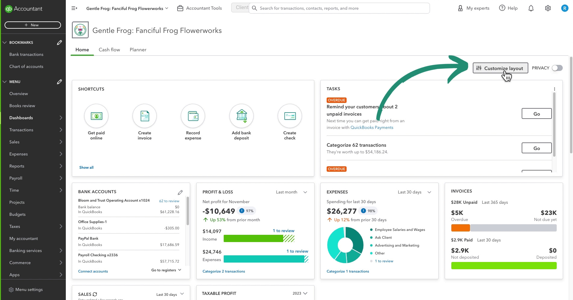Click the QuickBooks Accountant logo
This screenshot has width=573, height=300.
pos(24,9)
